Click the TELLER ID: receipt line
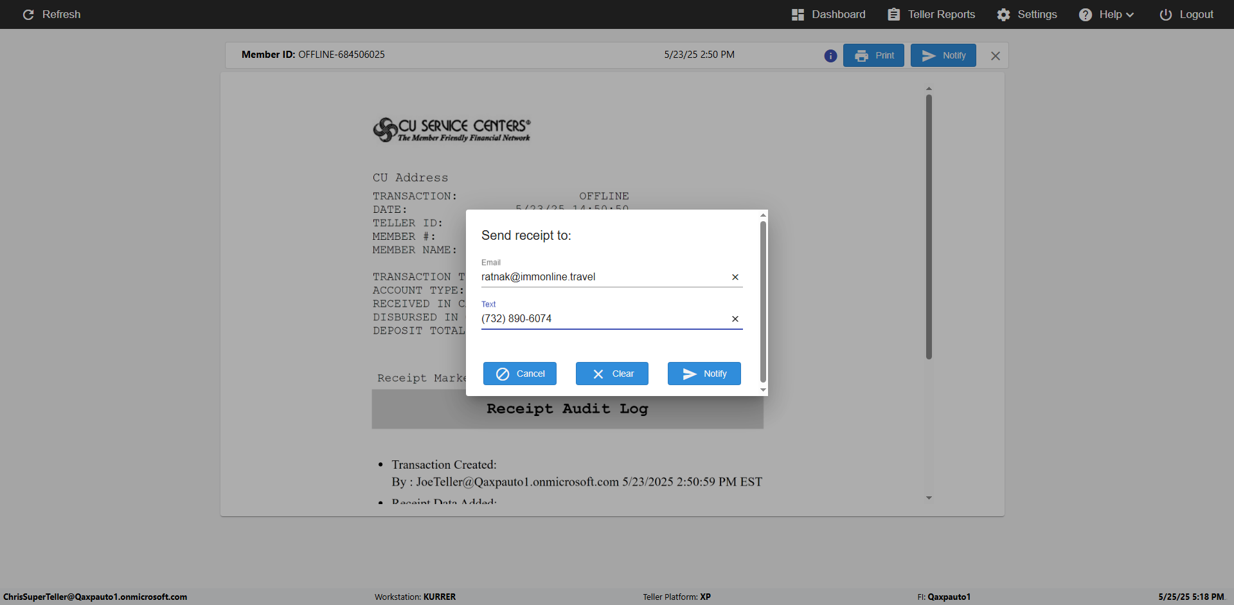Image resolution: width=1234 pixels, height=605 pixels. point(408,223)
